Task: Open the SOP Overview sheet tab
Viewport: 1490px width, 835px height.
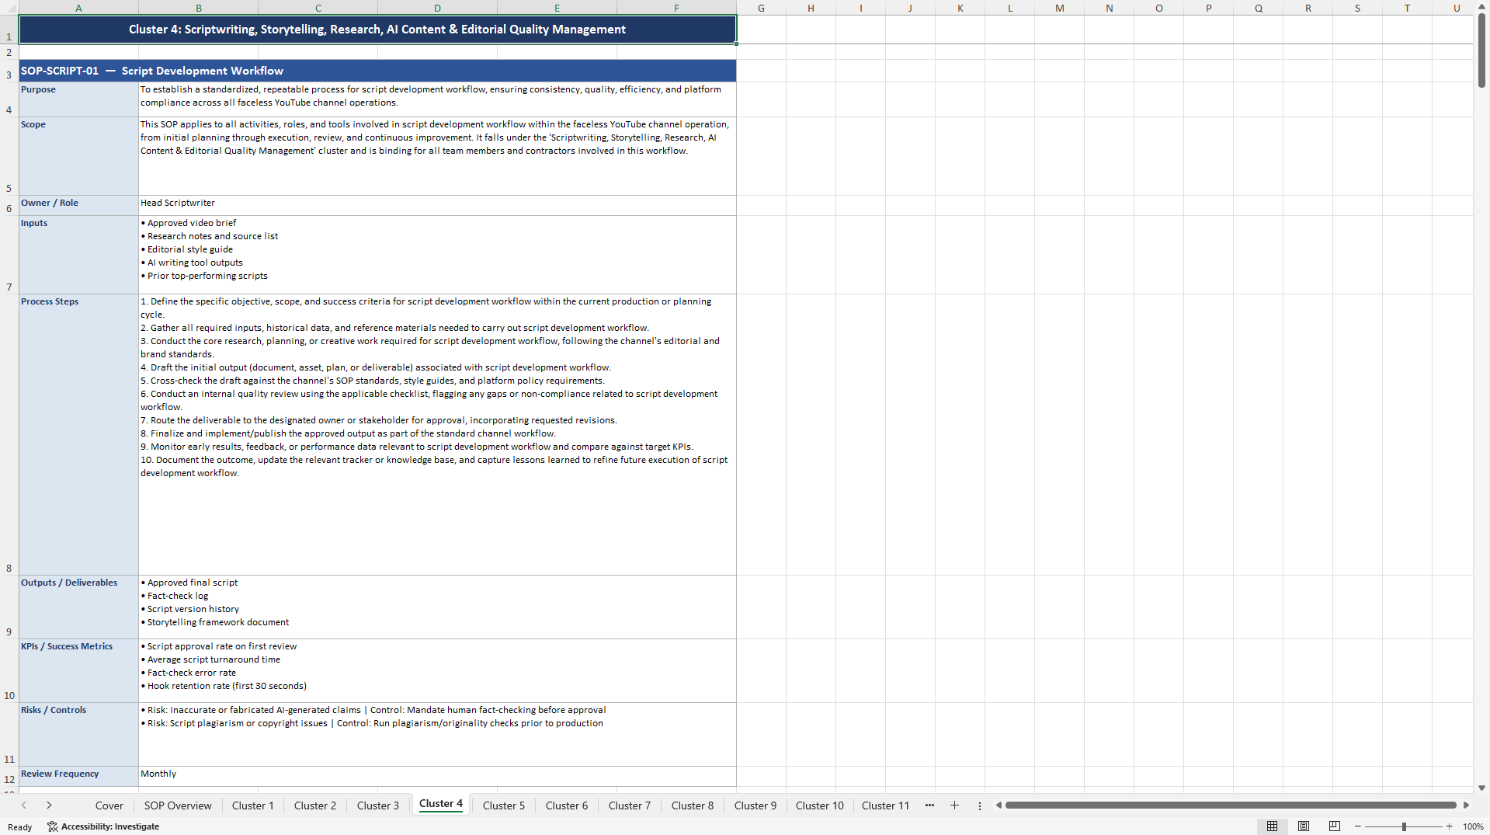Action: pyautogui.click(x=178, y=805)
